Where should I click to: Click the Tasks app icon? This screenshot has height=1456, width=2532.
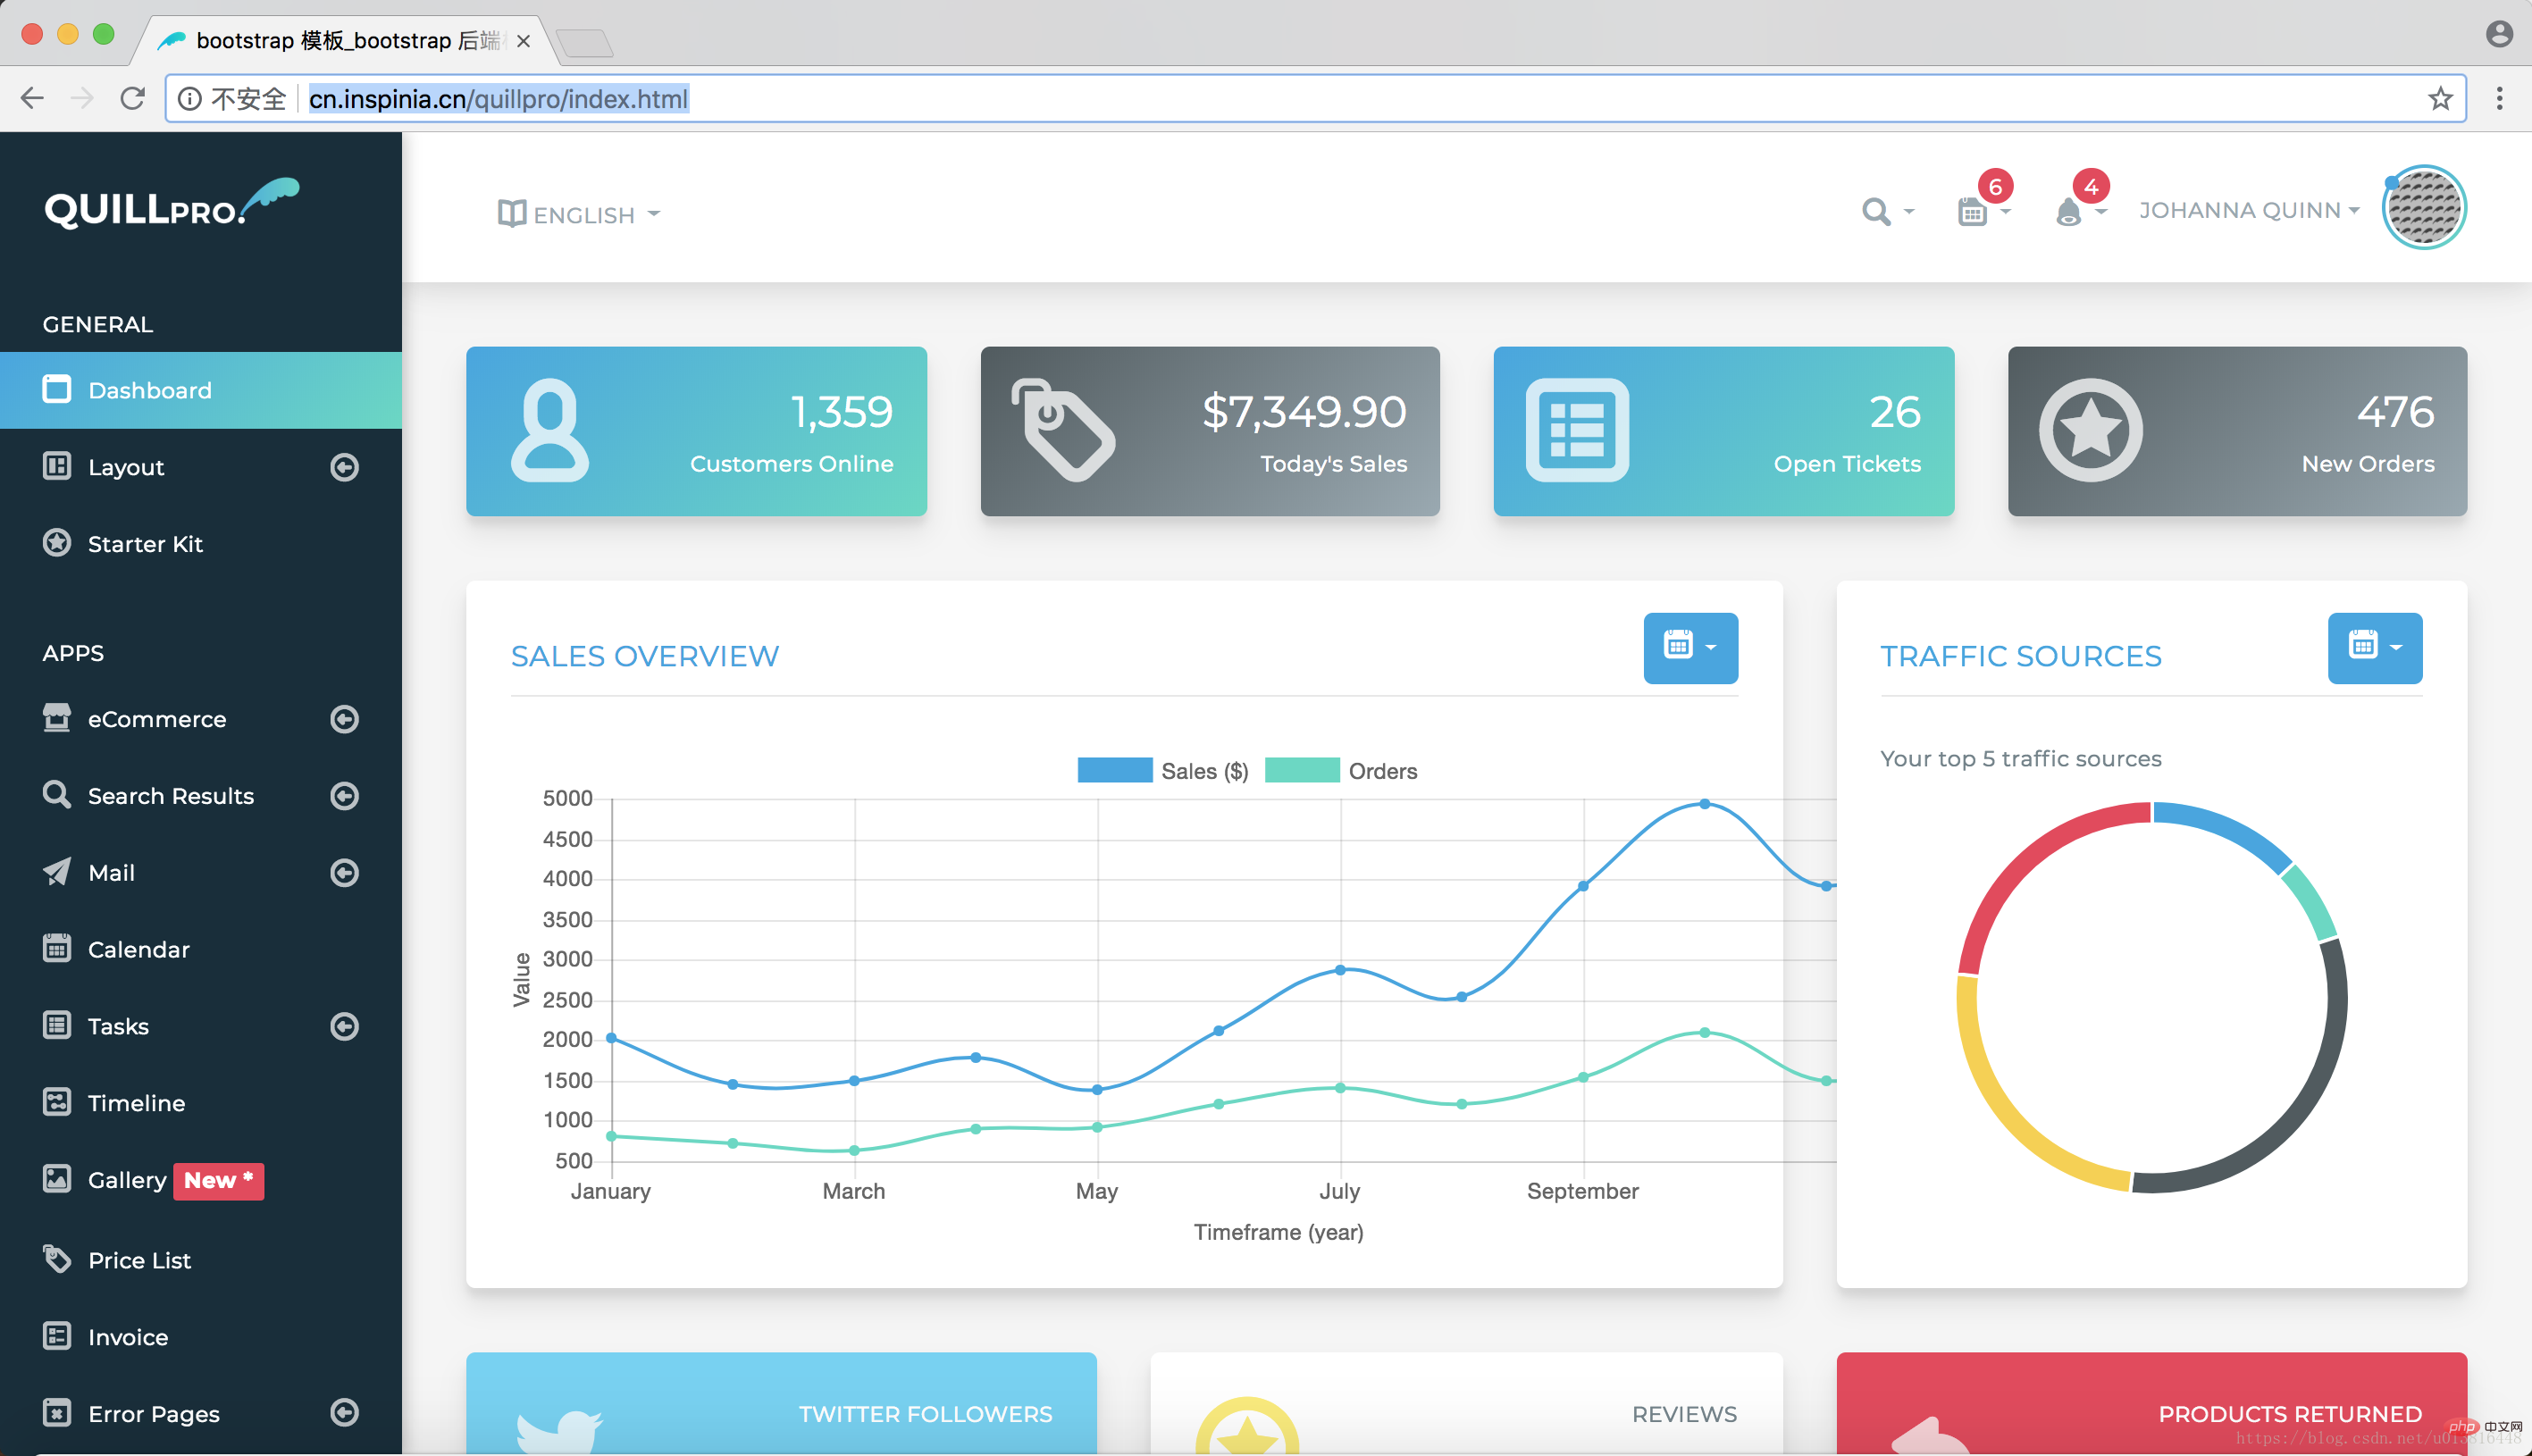pos(55,1025)
